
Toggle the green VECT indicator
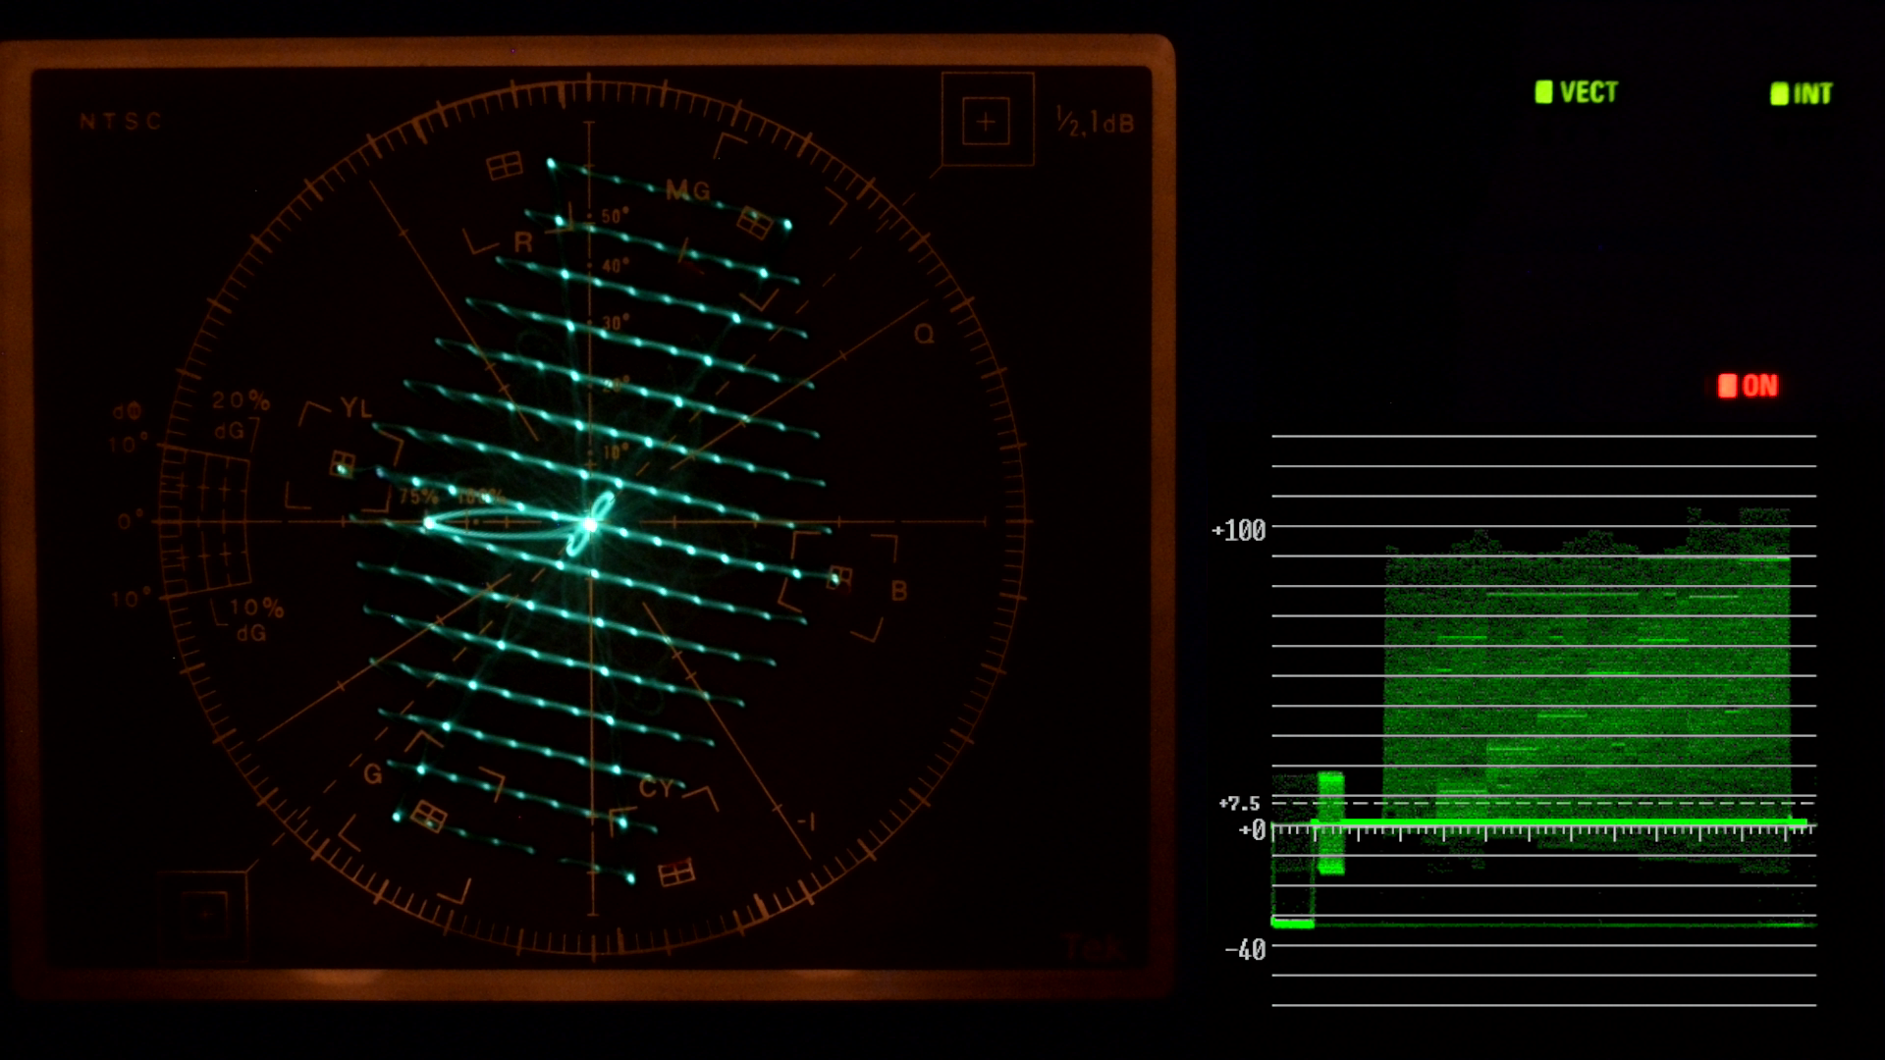1576,92
